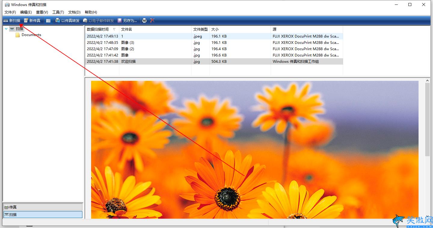Click the window title bar app icon
The image size is (433, 228).
[x=7, y=5]
